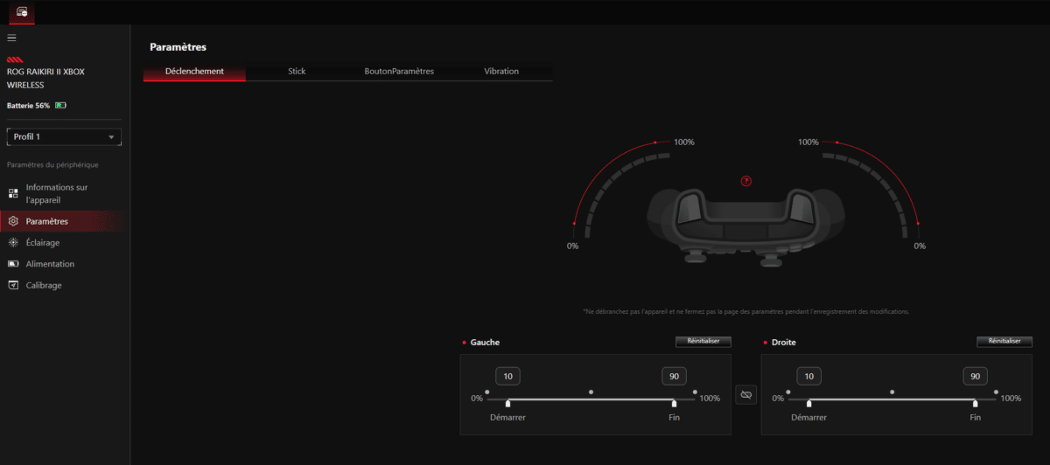Click Démarrer label under Gauche slider
Image resolution: width=1050 pixels, height=465 pixels.
(x=508, y=418)
